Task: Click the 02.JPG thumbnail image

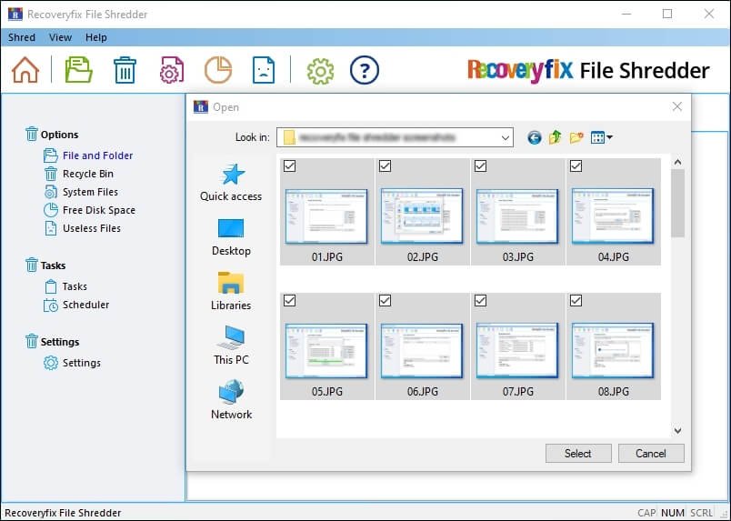Action: (x=422, y=216)
